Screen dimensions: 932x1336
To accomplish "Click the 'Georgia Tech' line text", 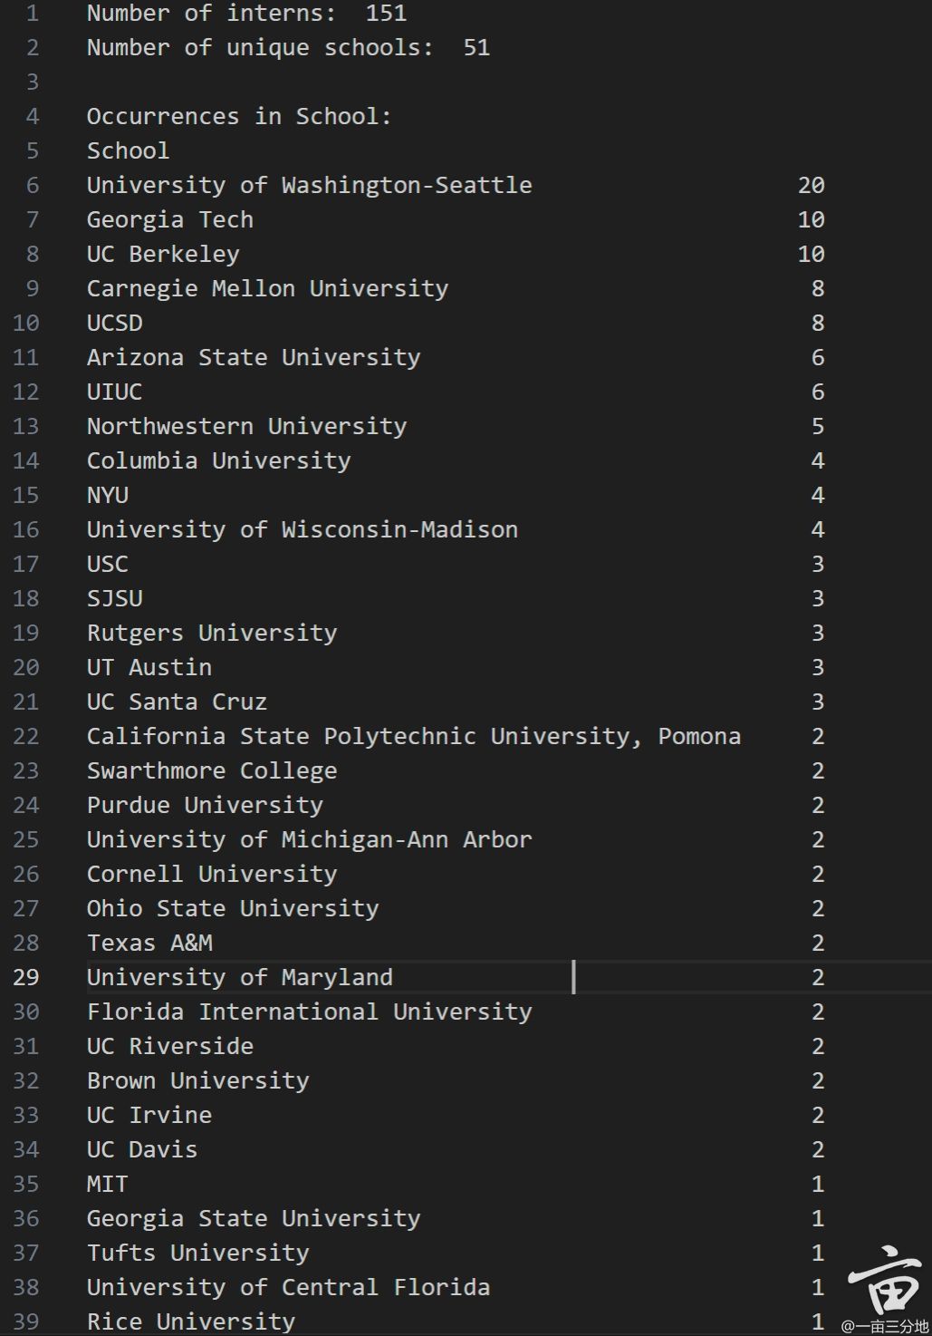I will (169, 219).
